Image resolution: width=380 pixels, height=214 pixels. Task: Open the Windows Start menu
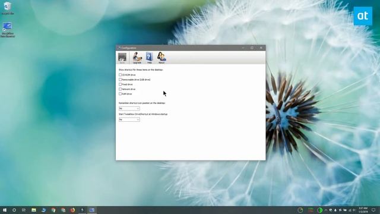(5, 210)
